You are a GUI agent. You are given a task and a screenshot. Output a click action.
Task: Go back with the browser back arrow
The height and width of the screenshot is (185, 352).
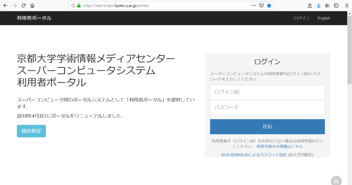pyautogui.click(x=5, y=6)
